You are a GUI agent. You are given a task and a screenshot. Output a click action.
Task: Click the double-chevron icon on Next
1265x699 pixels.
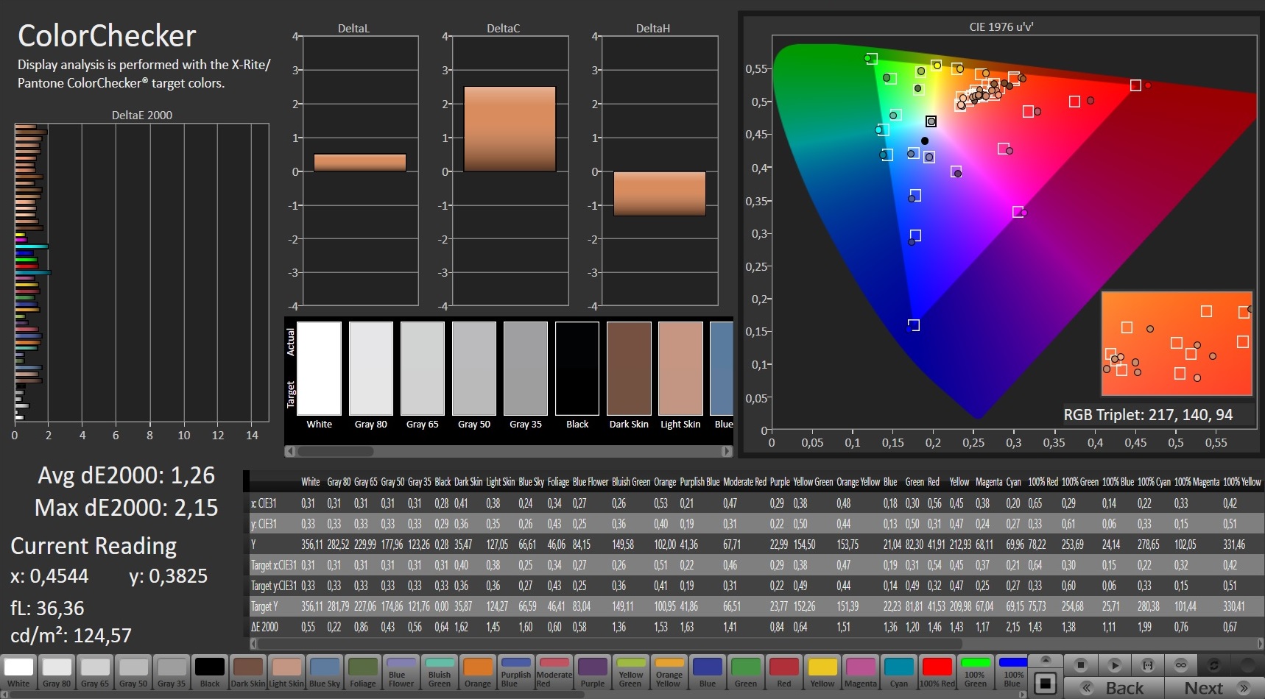pos(1244,688)
